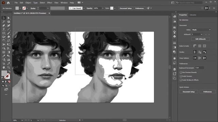218x122 pixels.
Task: Select the Selection tool
Action: (x=4, y=18)
